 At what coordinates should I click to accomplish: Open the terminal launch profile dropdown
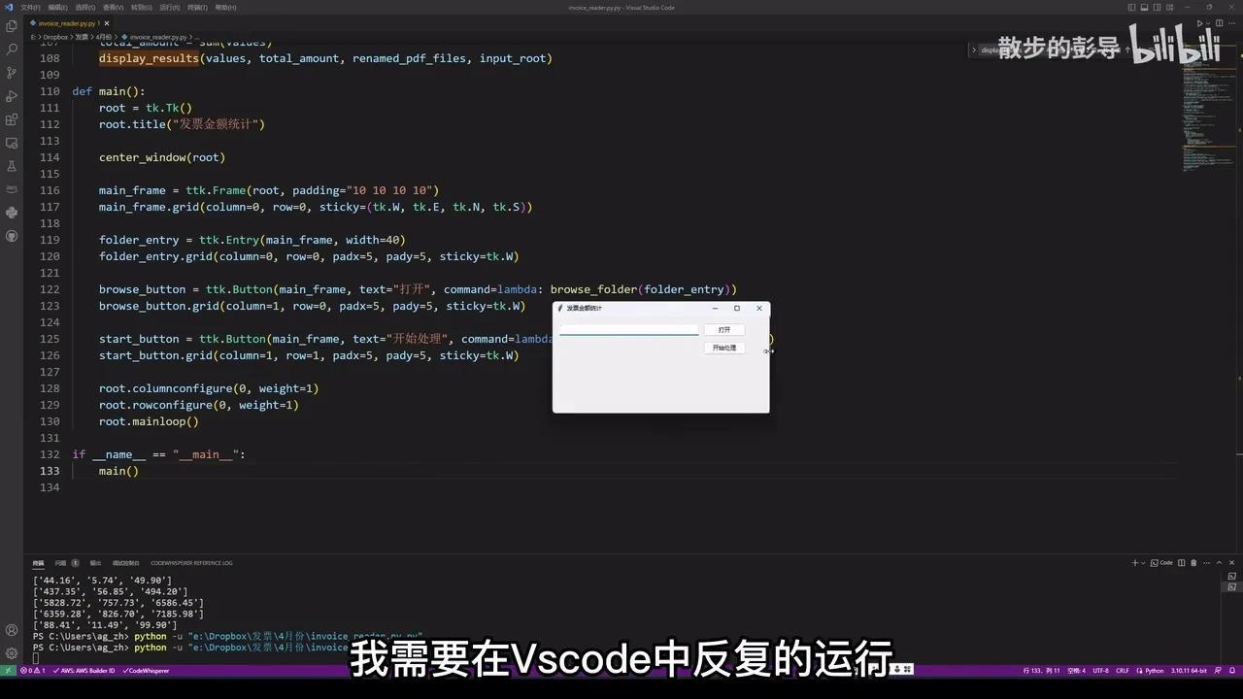(x=1143, y=563)
